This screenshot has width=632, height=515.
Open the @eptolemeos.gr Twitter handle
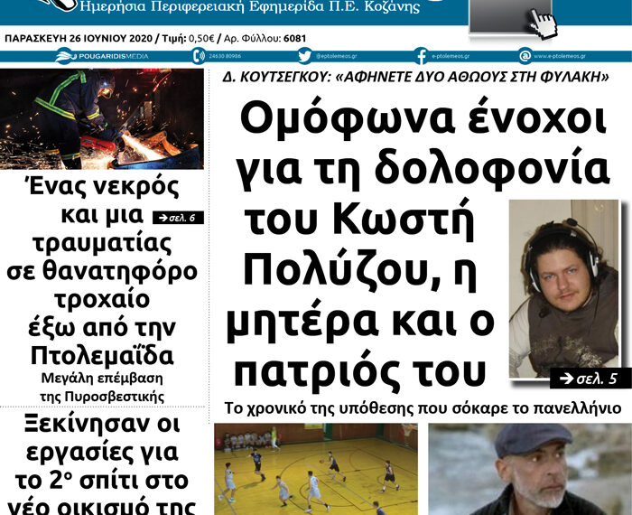[x=336, y=56]
